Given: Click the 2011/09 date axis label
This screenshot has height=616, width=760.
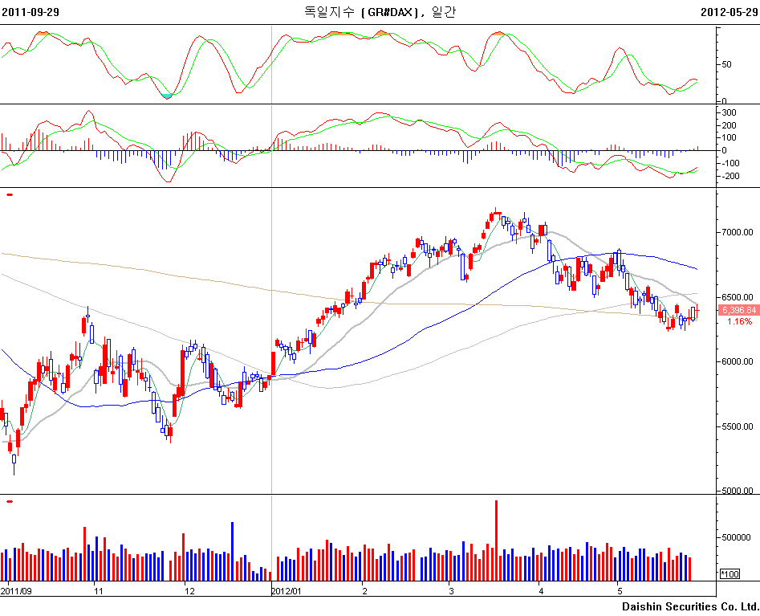Looking at the screenshot, I should (x=16, y=591).
